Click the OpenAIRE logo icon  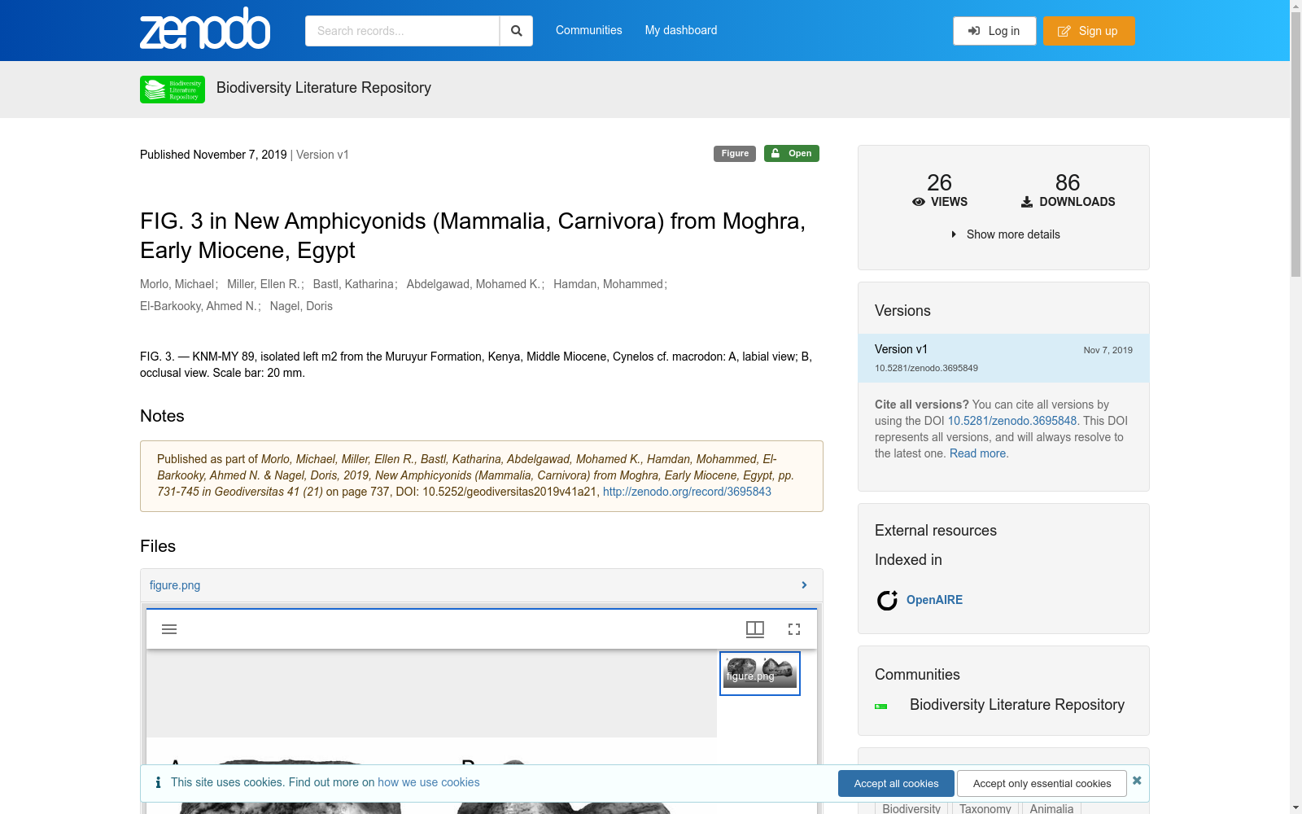point(887,600)
